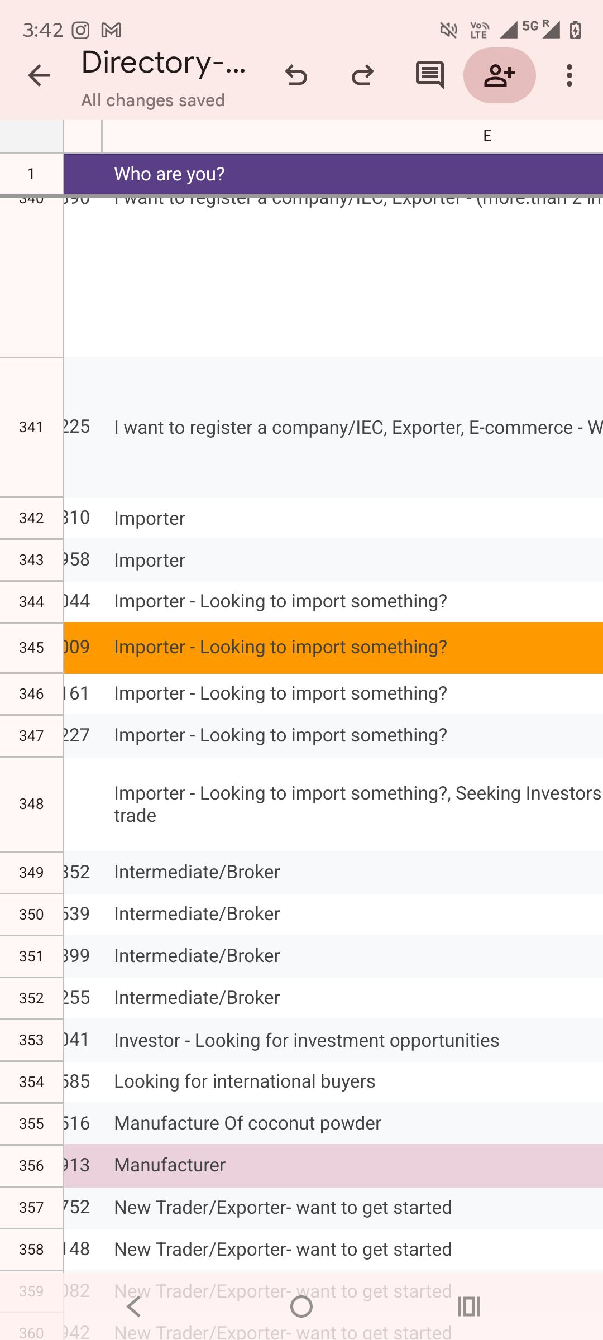Tap the recent apps navigation button
This screenshot has width=603, height=1340.
[x=470, y=1307]
